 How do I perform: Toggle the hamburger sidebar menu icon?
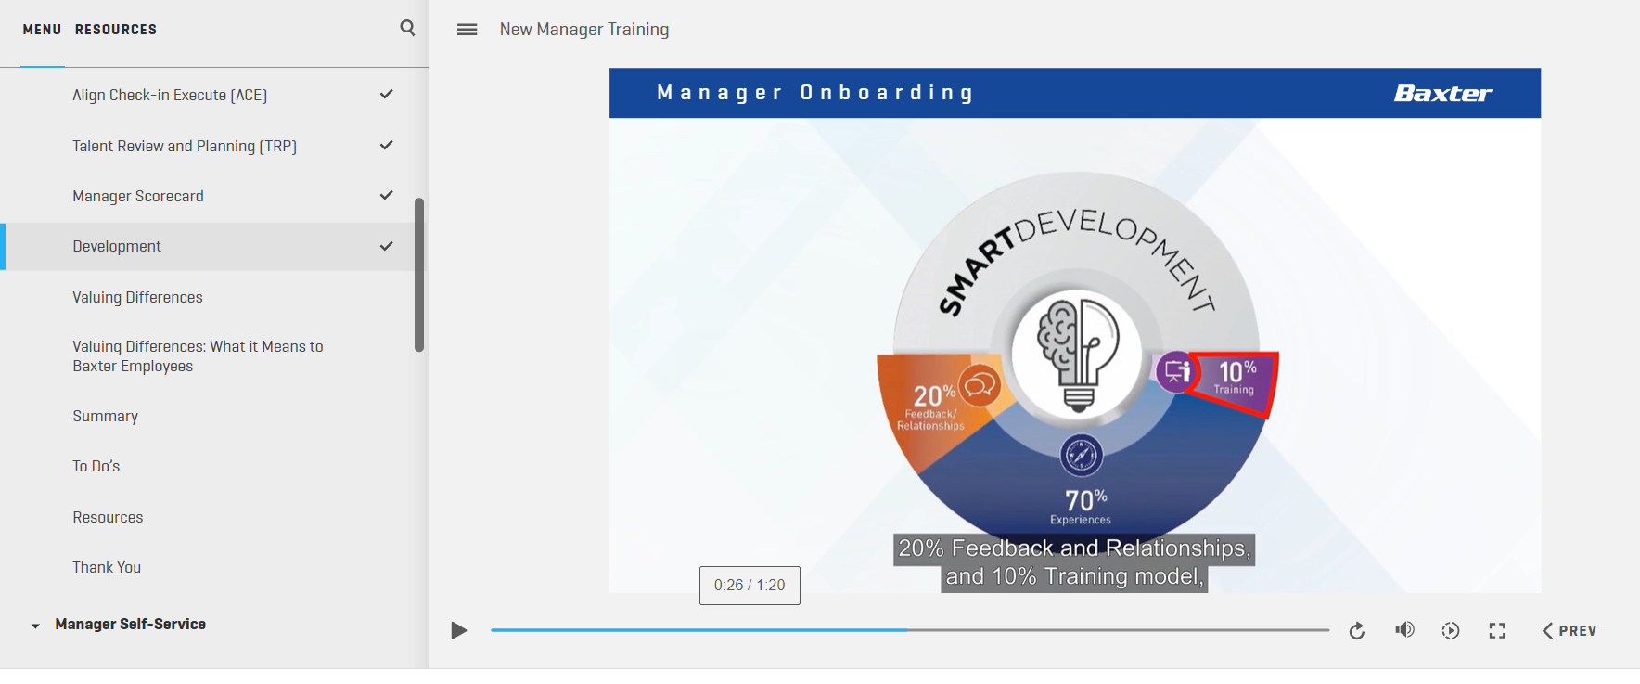(x=468, y=30)
